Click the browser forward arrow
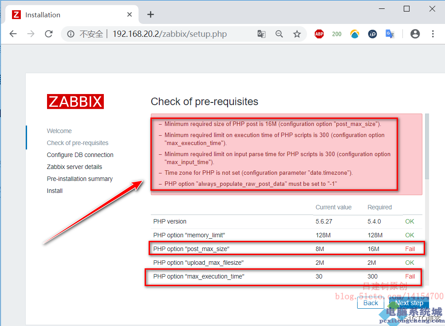Image resolution: width=445 pixels, height=326 pixels. click(31, 34)
